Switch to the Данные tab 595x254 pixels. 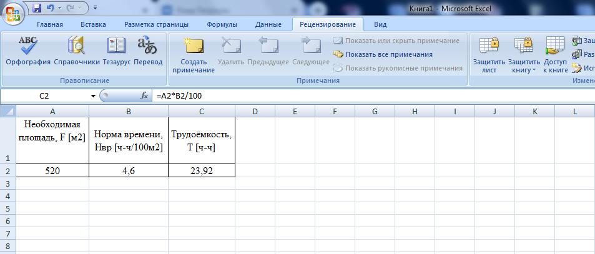tap(268, 24)
